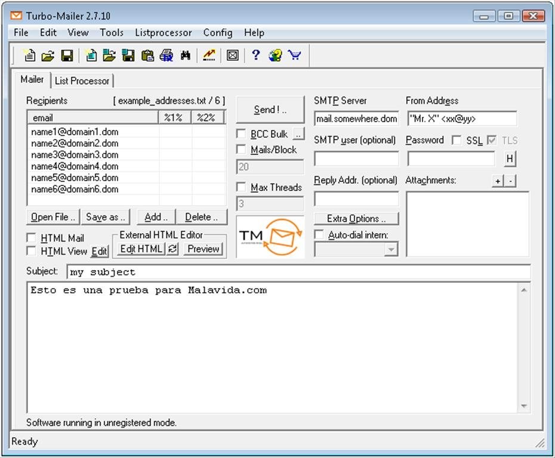Open the File menu
555x458 pixels.
coord(21,33)
